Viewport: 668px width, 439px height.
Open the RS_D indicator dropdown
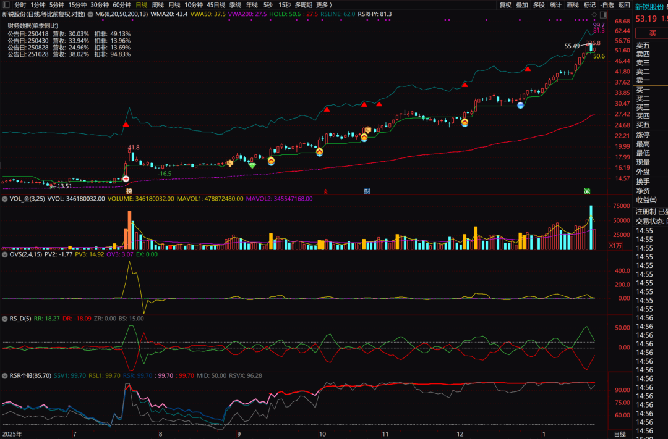(5, 319)
